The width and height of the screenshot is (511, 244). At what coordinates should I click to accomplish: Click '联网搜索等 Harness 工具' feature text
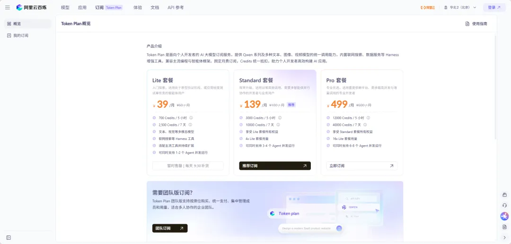pos(176,139)
